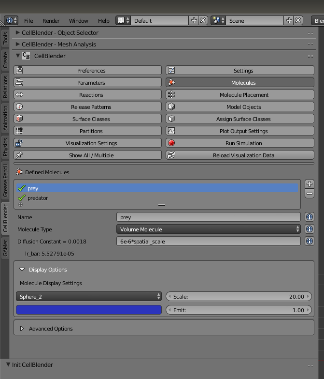Screen dimensions: 324x379
Task: Delete the Default screen layout
Action: click(x=203, y=20)
